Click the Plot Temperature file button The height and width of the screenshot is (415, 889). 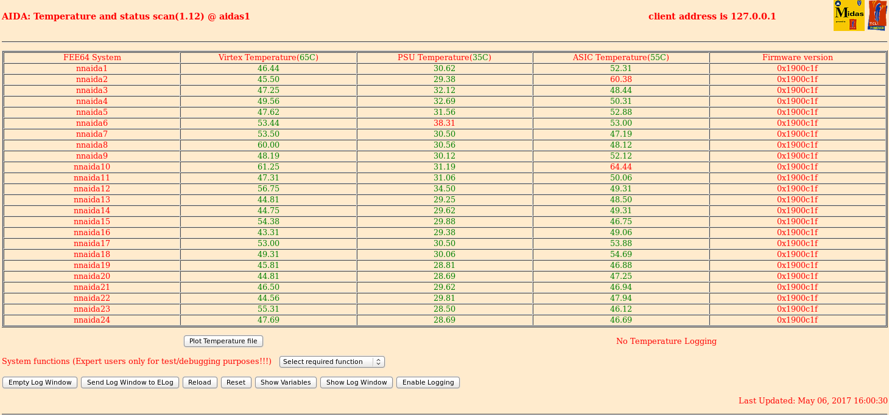click(223, 341)
